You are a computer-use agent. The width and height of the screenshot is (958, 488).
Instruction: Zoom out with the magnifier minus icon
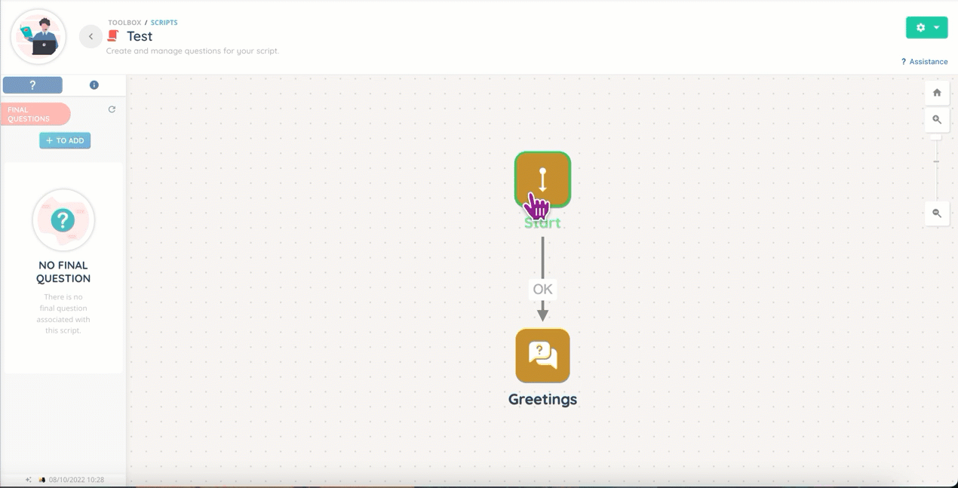coord(937,213)
